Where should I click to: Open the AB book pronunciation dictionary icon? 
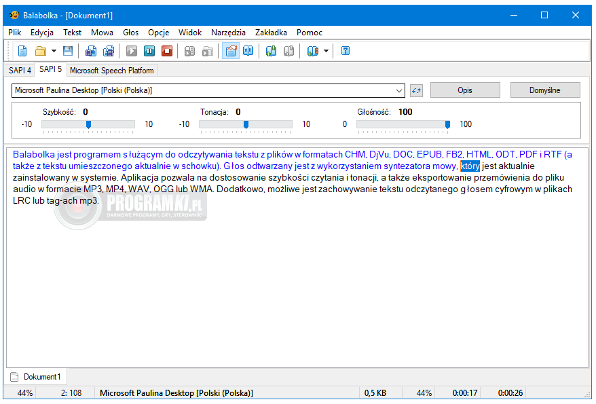click(248, 51)
